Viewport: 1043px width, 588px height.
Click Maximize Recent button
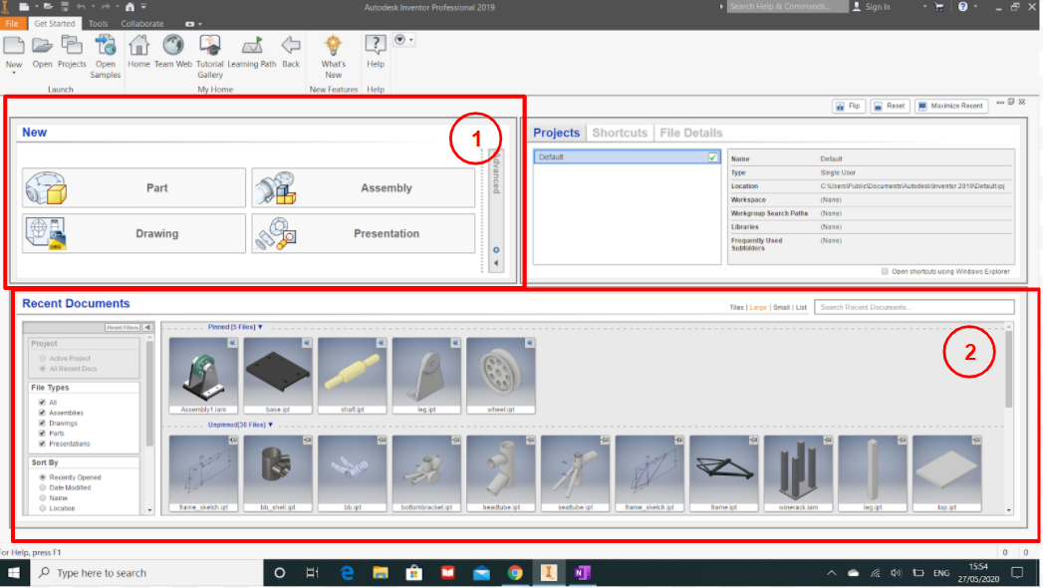coord(951,106)
